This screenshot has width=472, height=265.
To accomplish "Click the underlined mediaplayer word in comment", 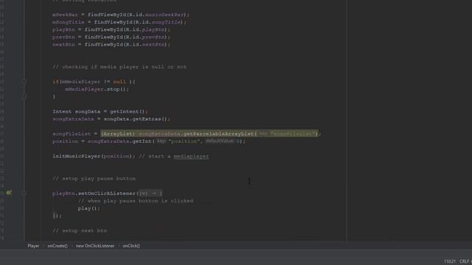I will [x=191, y=156].
